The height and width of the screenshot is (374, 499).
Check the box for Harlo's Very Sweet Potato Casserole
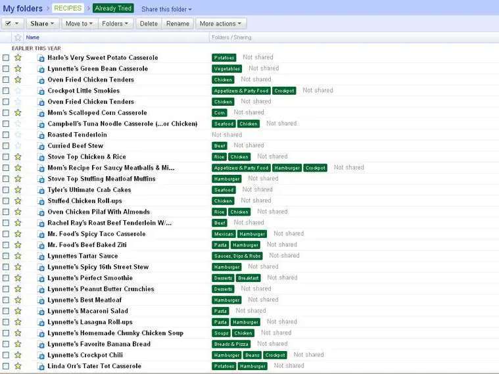pos(6,58)
